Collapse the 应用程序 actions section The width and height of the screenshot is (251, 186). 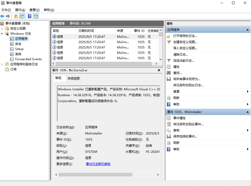point(247,30)
